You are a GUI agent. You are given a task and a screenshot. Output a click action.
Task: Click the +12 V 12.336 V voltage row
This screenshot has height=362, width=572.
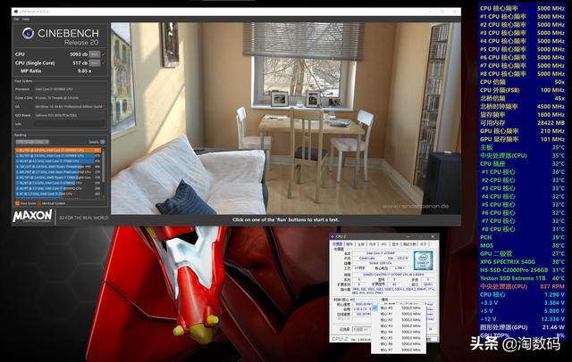pos(522,319)
